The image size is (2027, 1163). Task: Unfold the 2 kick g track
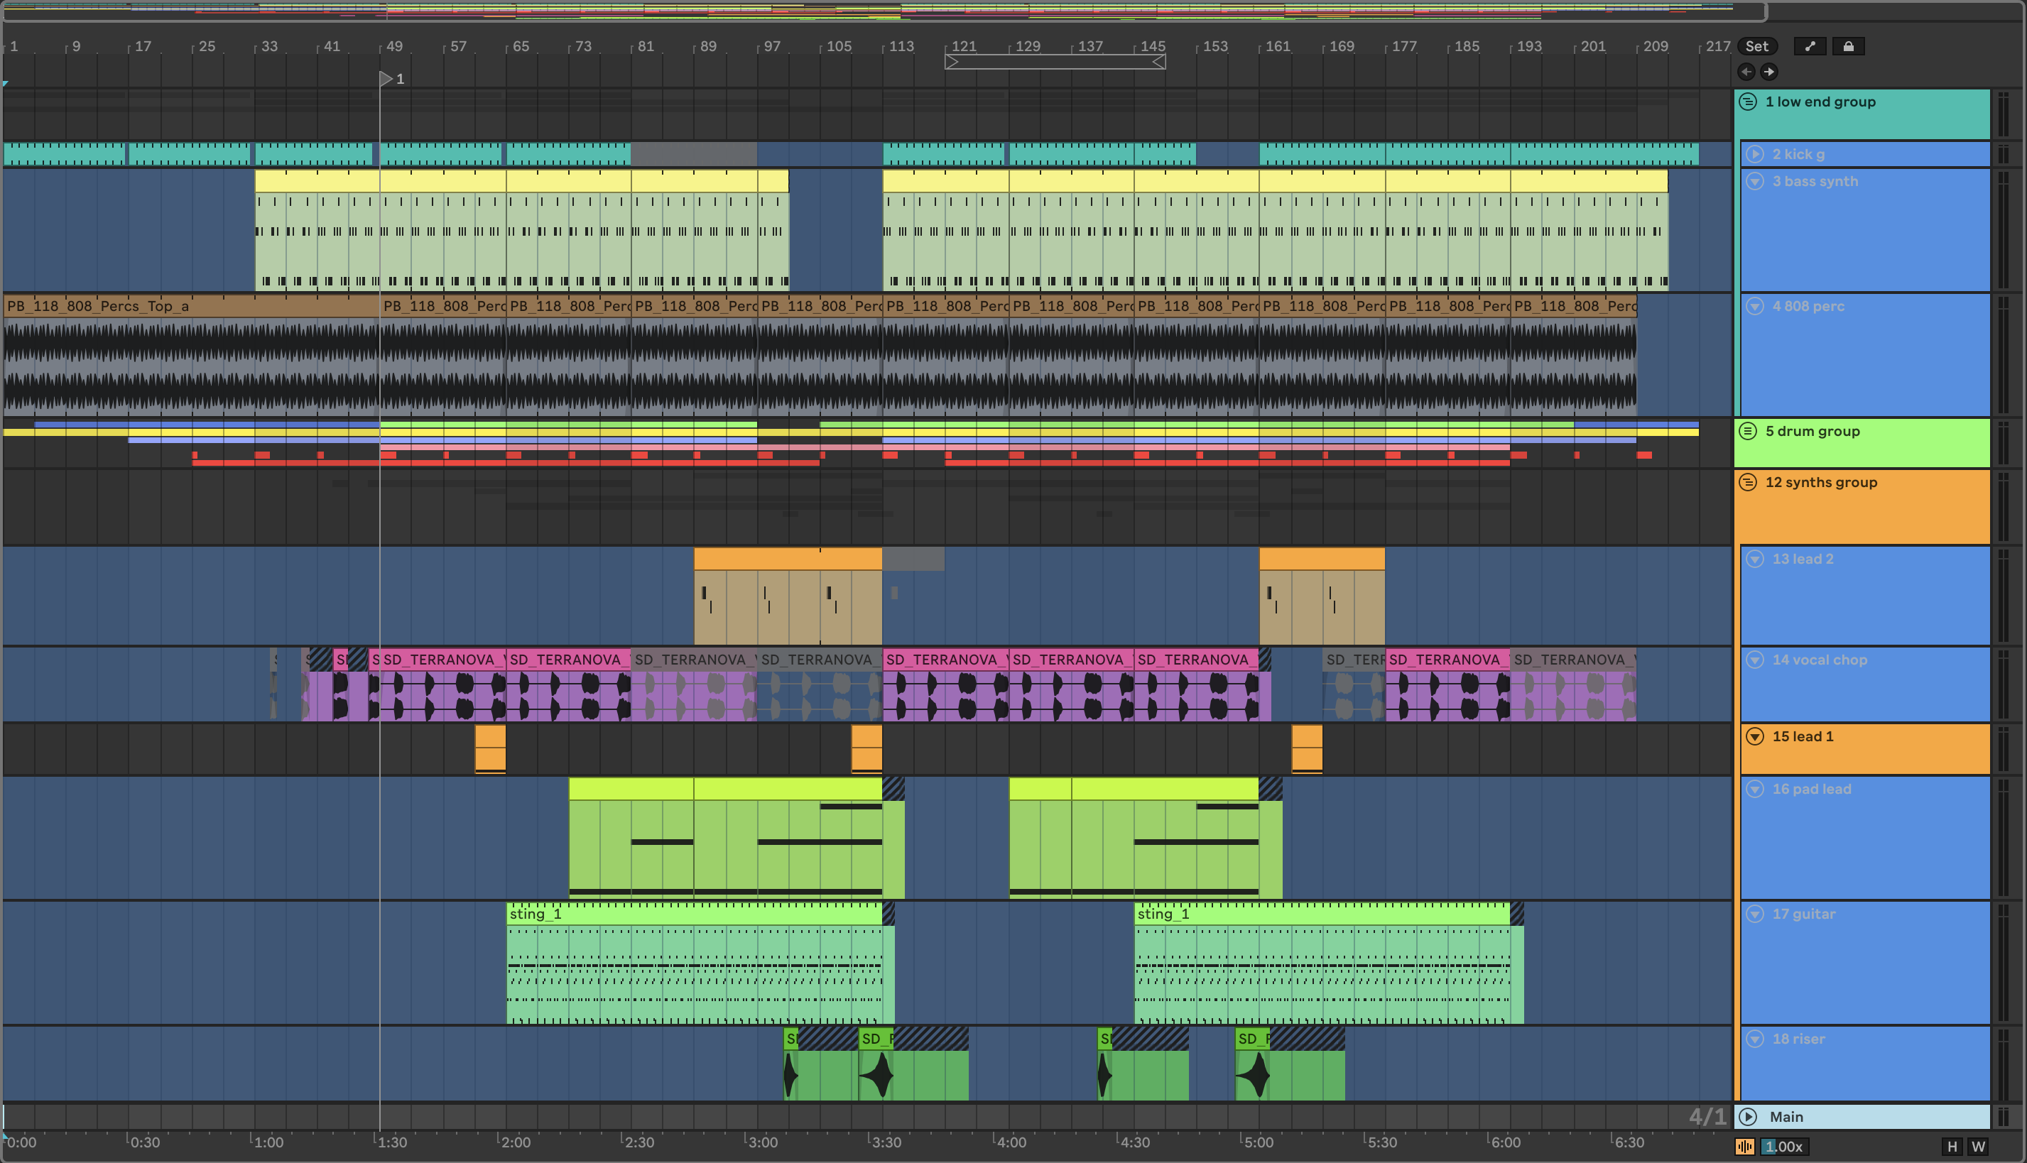tap(1754, 154)
